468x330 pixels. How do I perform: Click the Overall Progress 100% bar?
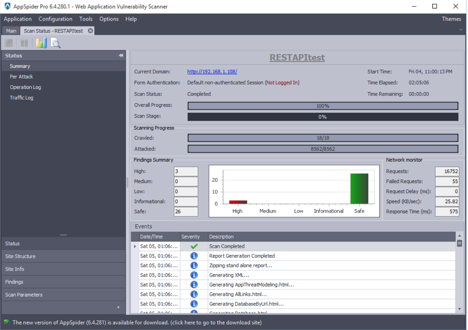(x=323, y=106)
